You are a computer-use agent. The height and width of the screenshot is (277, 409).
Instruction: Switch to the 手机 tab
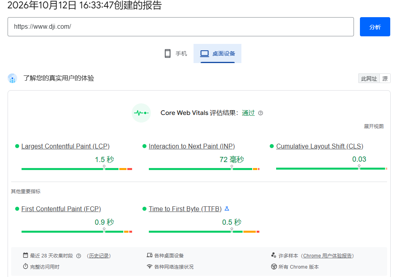click(x=176, y=53)
